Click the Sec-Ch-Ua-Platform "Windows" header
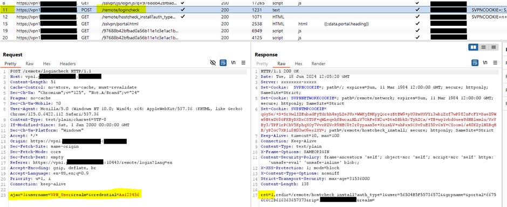 [47, 130]
